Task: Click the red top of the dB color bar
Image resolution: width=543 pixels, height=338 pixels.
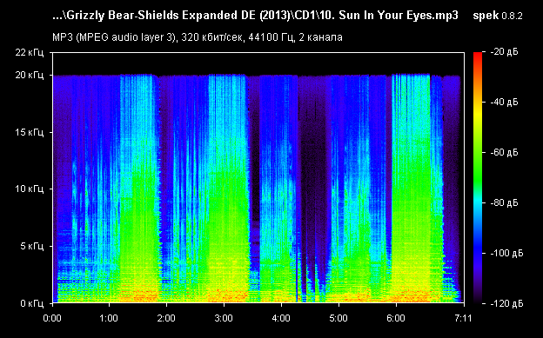Action: pos(478,56)
